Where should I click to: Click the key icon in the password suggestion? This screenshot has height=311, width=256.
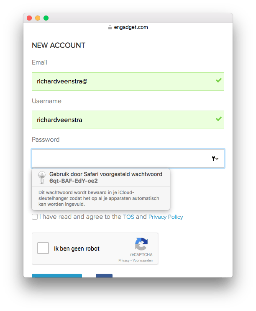[42, 177]
